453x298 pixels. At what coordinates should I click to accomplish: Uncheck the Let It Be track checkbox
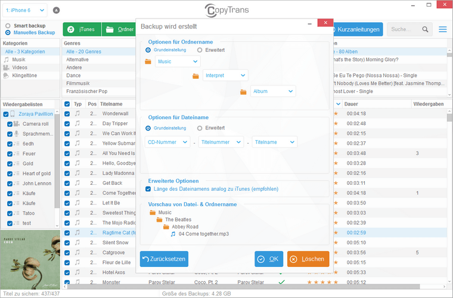click(67, 203)
